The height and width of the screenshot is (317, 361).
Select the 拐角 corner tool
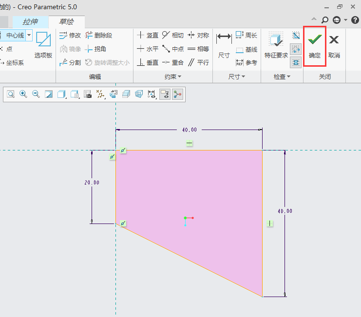95,49
